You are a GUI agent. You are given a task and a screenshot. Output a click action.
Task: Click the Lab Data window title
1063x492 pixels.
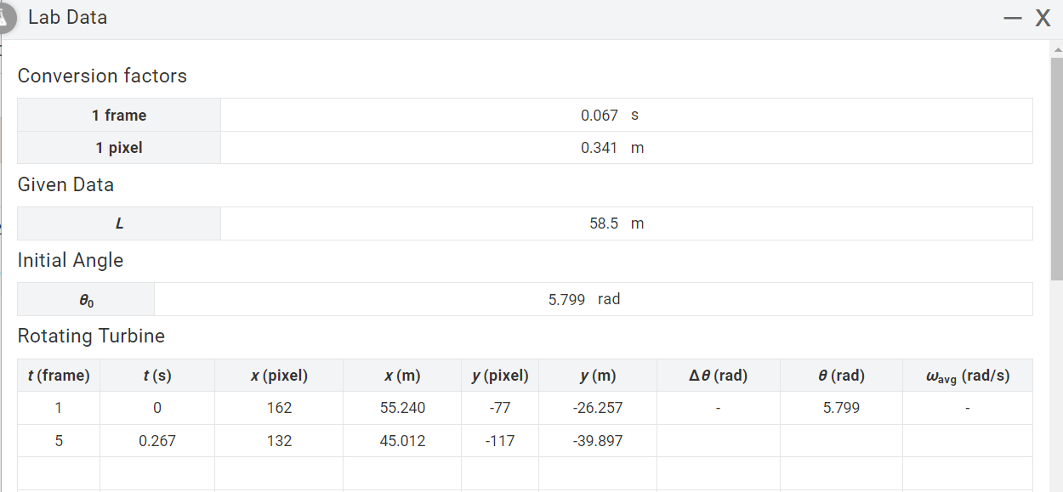click(x=67, y=17)
